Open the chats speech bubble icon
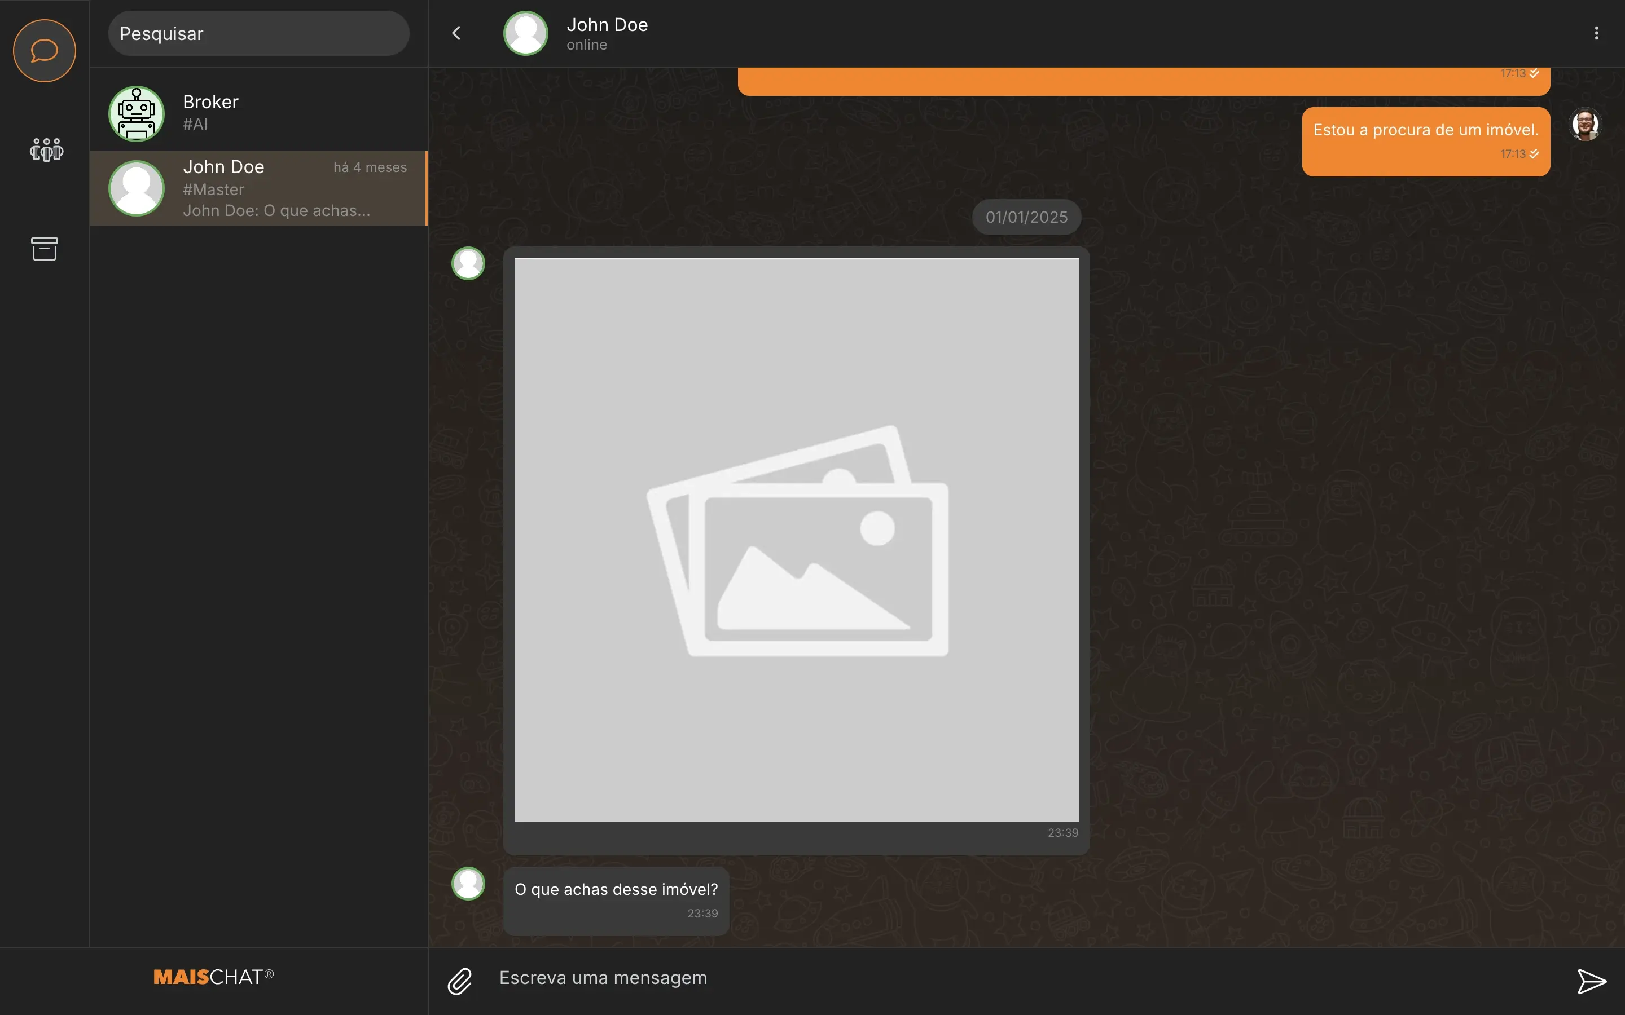This screenshot has width=1625, height=1015. (45, 50)
